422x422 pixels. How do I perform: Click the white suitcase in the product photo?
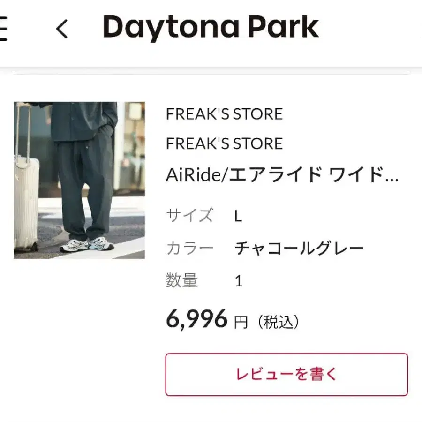click(26, 188)
